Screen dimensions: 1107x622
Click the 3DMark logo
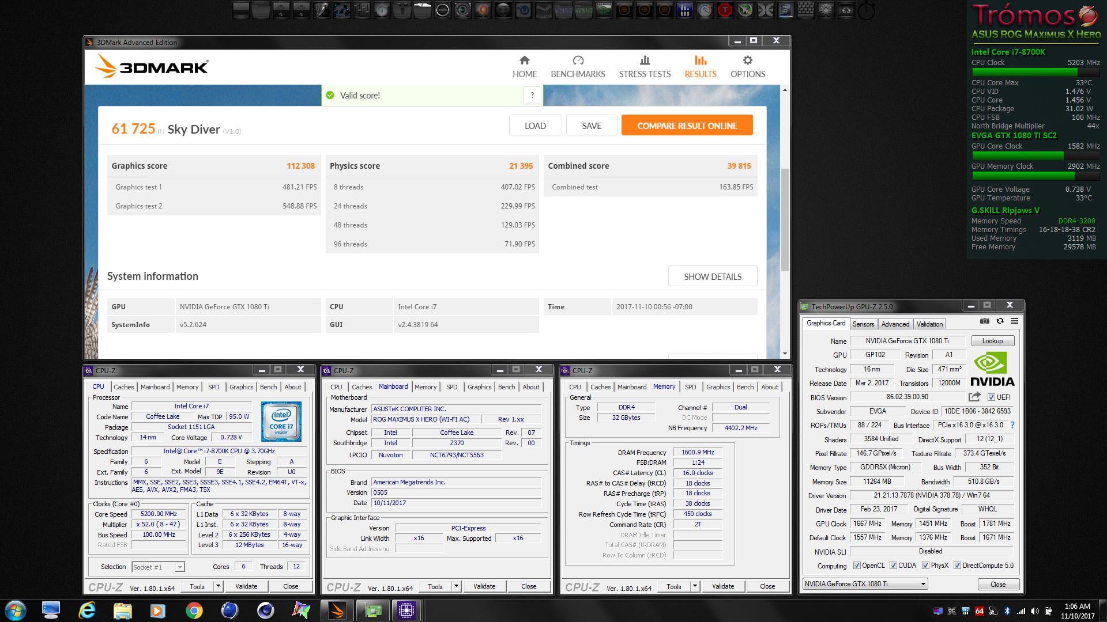(x=152, y=66)
